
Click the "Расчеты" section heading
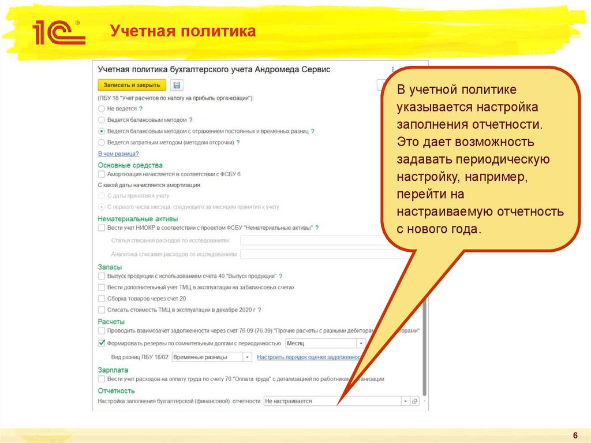(111, 322)
